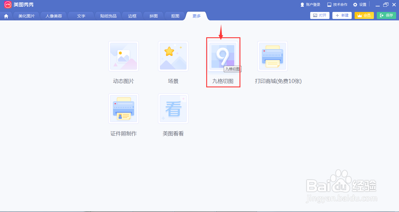Select the 更多 more tab
This screenshot has height=212, width=399.
(x=197, y=16)
